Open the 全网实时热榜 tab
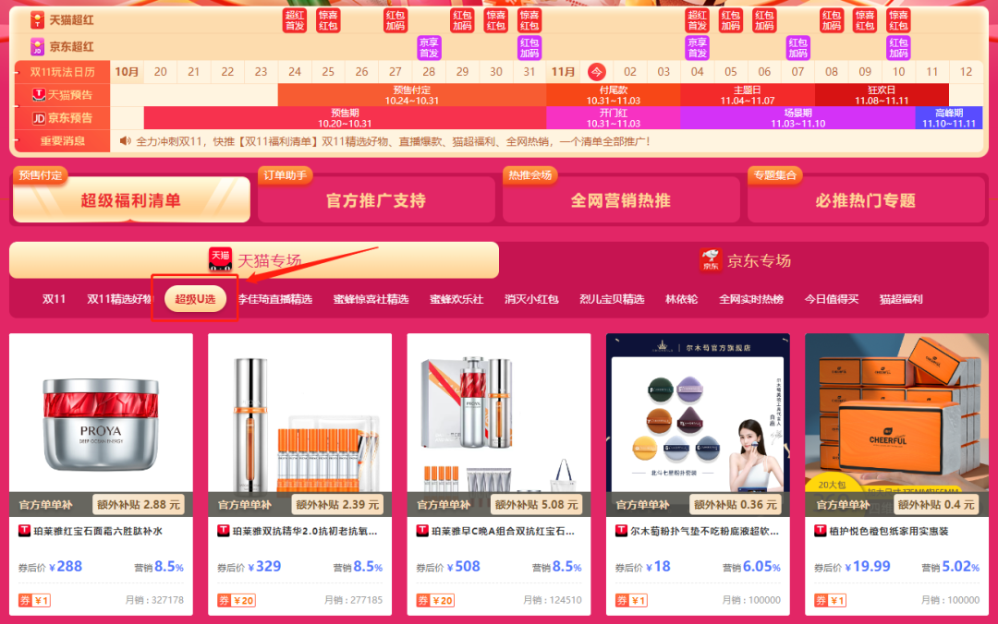998x624 pixels. (x=751, y=299)
